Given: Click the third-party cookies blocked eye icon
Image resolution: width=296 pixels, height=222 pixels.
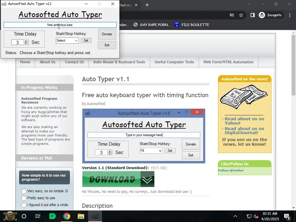Looking at the screenshot, I should coord(232,15).
